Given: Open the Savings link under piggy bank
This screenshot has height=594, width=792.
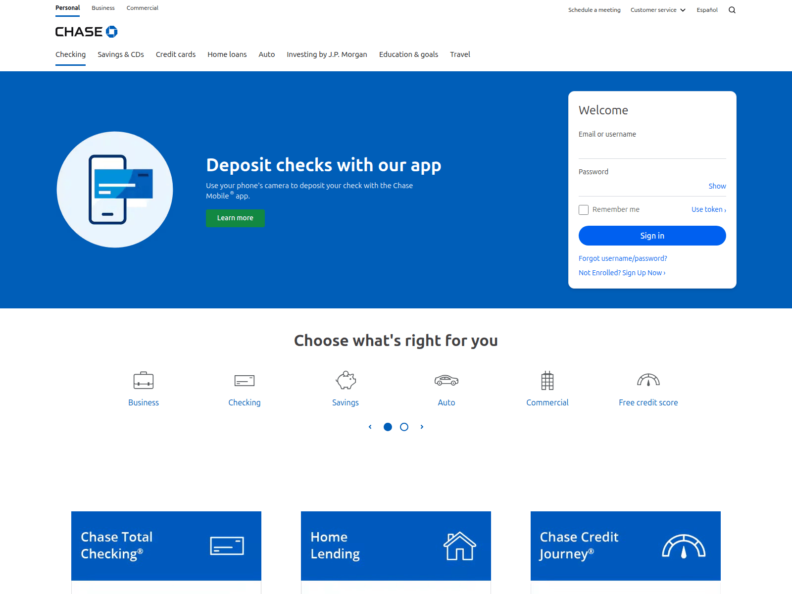Looking at the screenshot, I should [346, 402].
